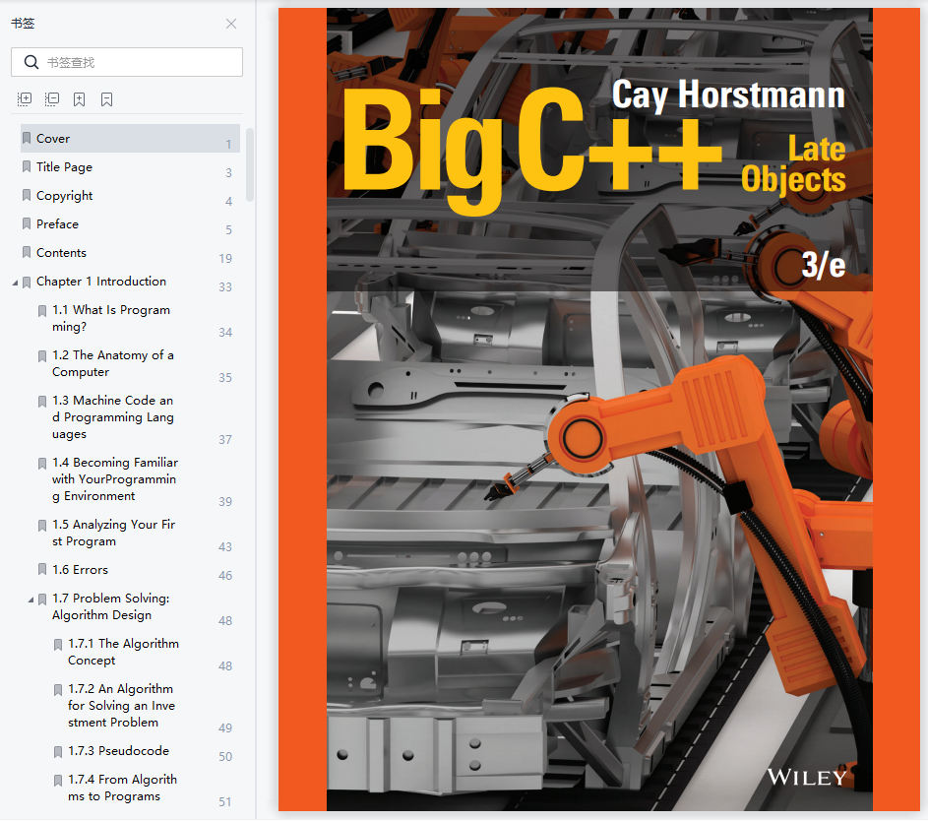The image size is (928, 821).
Task: Click the 书签 panel title
Action: pos(23,24)
